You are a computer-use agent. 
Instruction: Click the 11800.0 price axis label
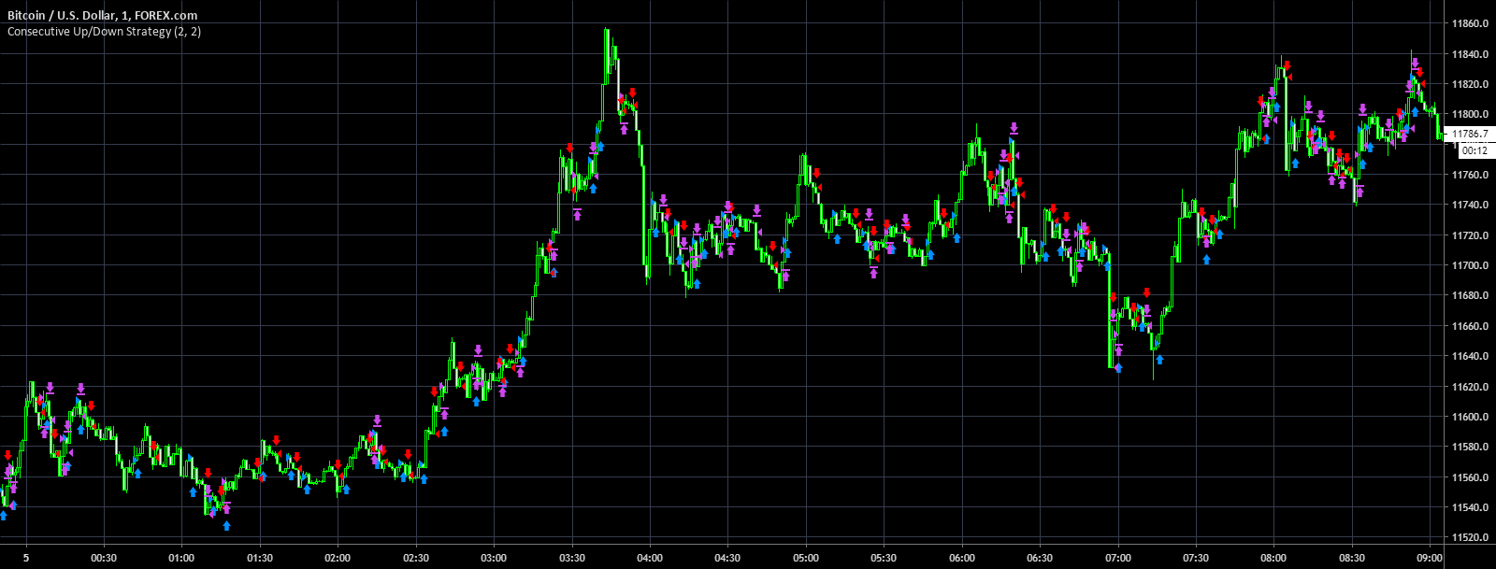pos(1470,115)
